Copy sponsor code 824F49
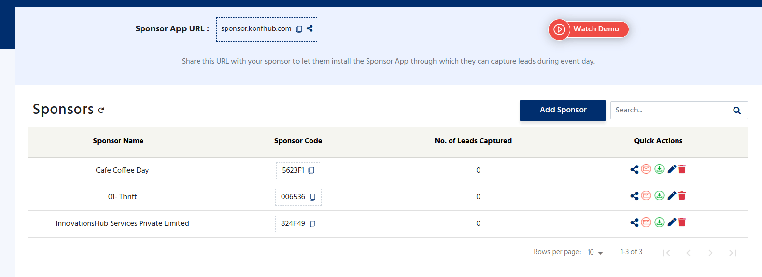Viewport: 762px width, 277px height. pyautogui.click(x=312, y=224)
